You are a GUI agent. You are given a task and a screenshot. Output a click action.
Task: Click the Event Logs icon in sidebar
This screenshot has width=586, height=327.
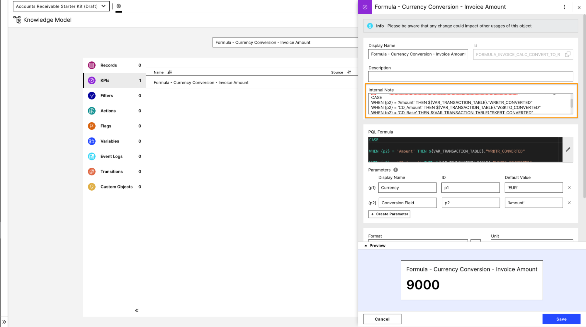91,156
